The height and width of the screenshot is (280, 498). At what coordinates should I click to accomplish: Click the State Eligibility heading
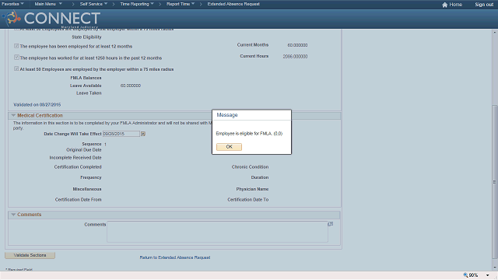(x=86, y=37)
